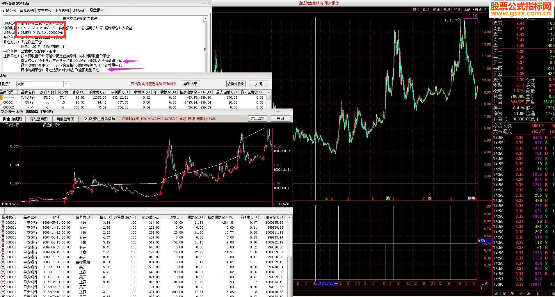This screenshot has width=555, height=297.
Task: Zoom out chart with the minus button
Action: [488, 288]
